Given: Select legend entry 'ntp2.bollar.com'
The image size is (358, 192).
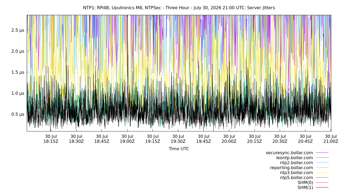Looking at the screenshot, I should 296,163.
